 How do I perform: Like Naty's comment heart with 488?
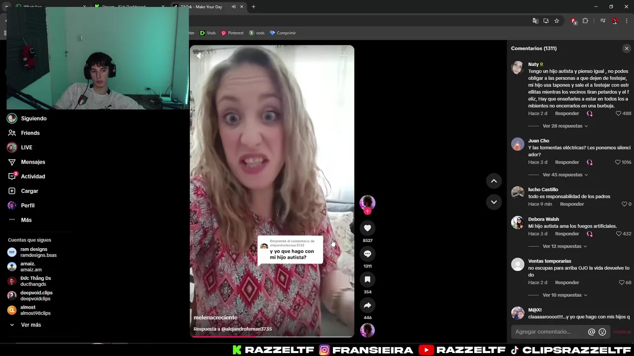pyautogui.click(x=618, y=113)
